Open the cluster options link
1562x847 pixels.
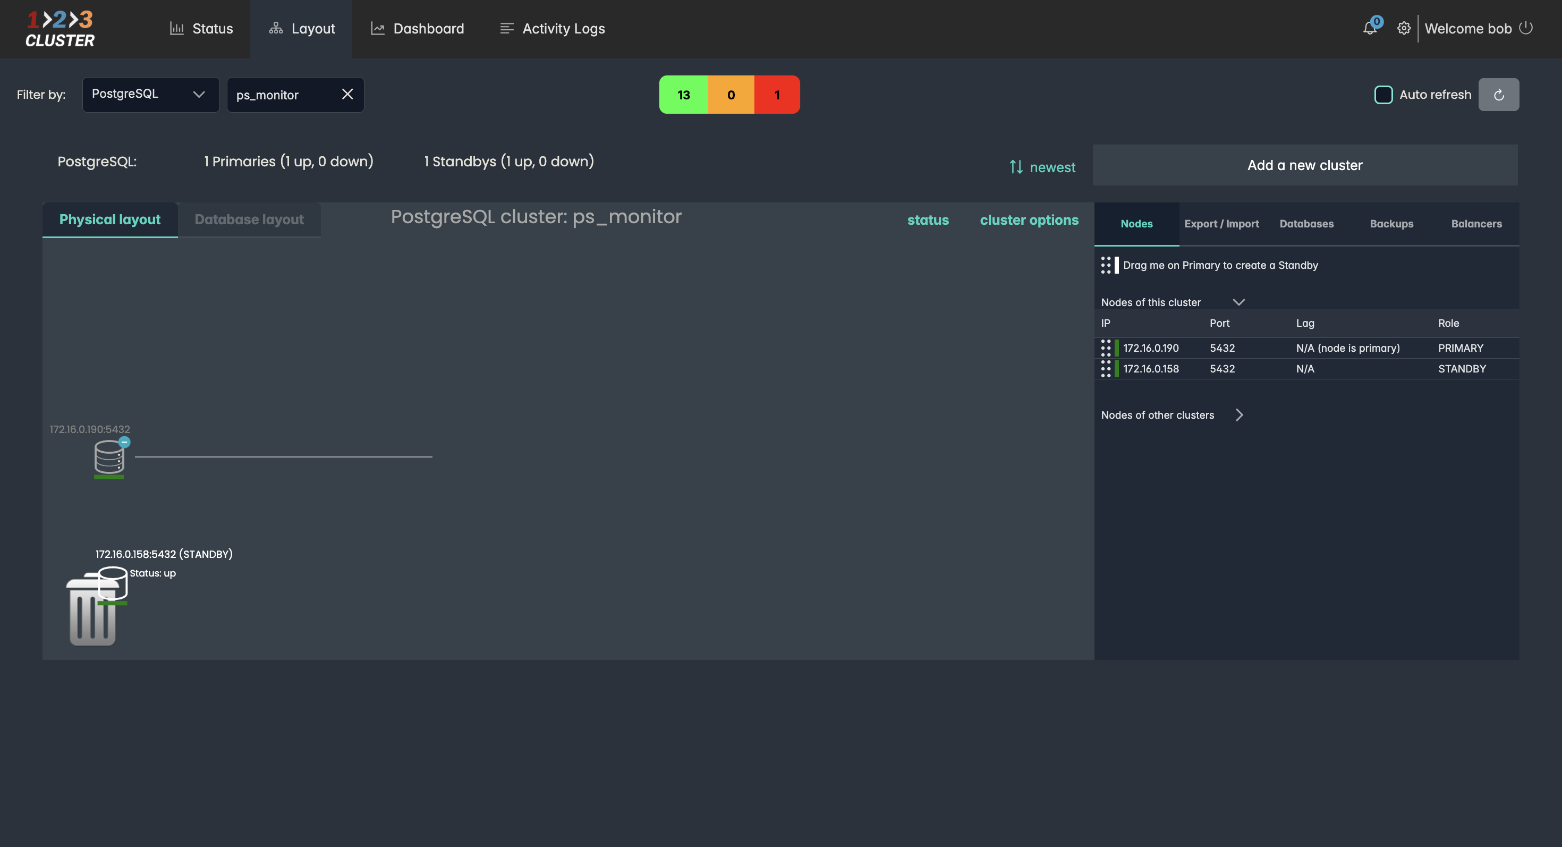pos(1029,220)
